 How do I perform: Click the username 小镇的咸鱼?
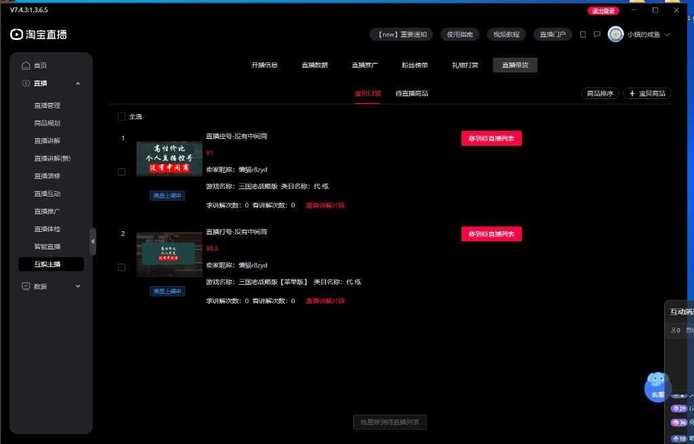644,35
